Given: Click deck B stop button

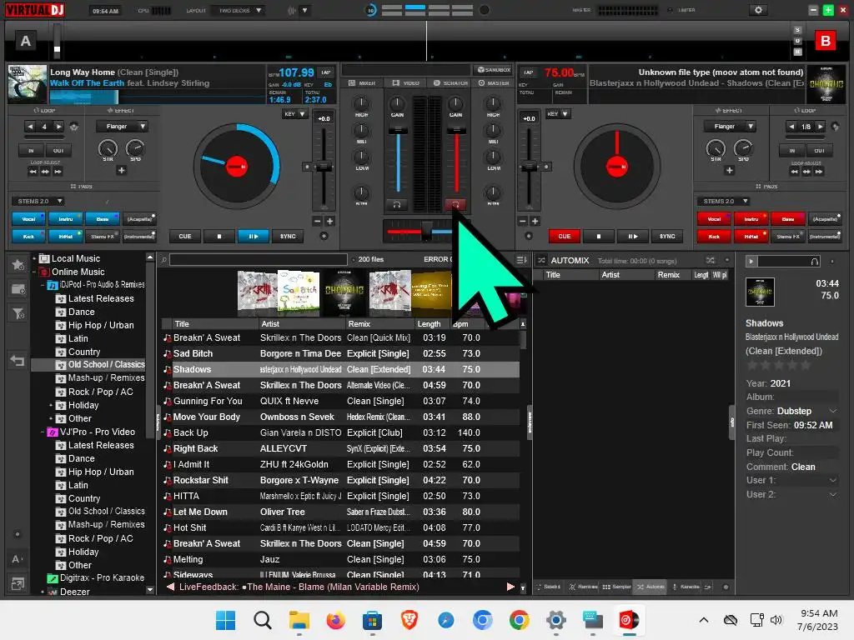Looking at the screenshot, I should pyautogui.click(x=599, y=236).
